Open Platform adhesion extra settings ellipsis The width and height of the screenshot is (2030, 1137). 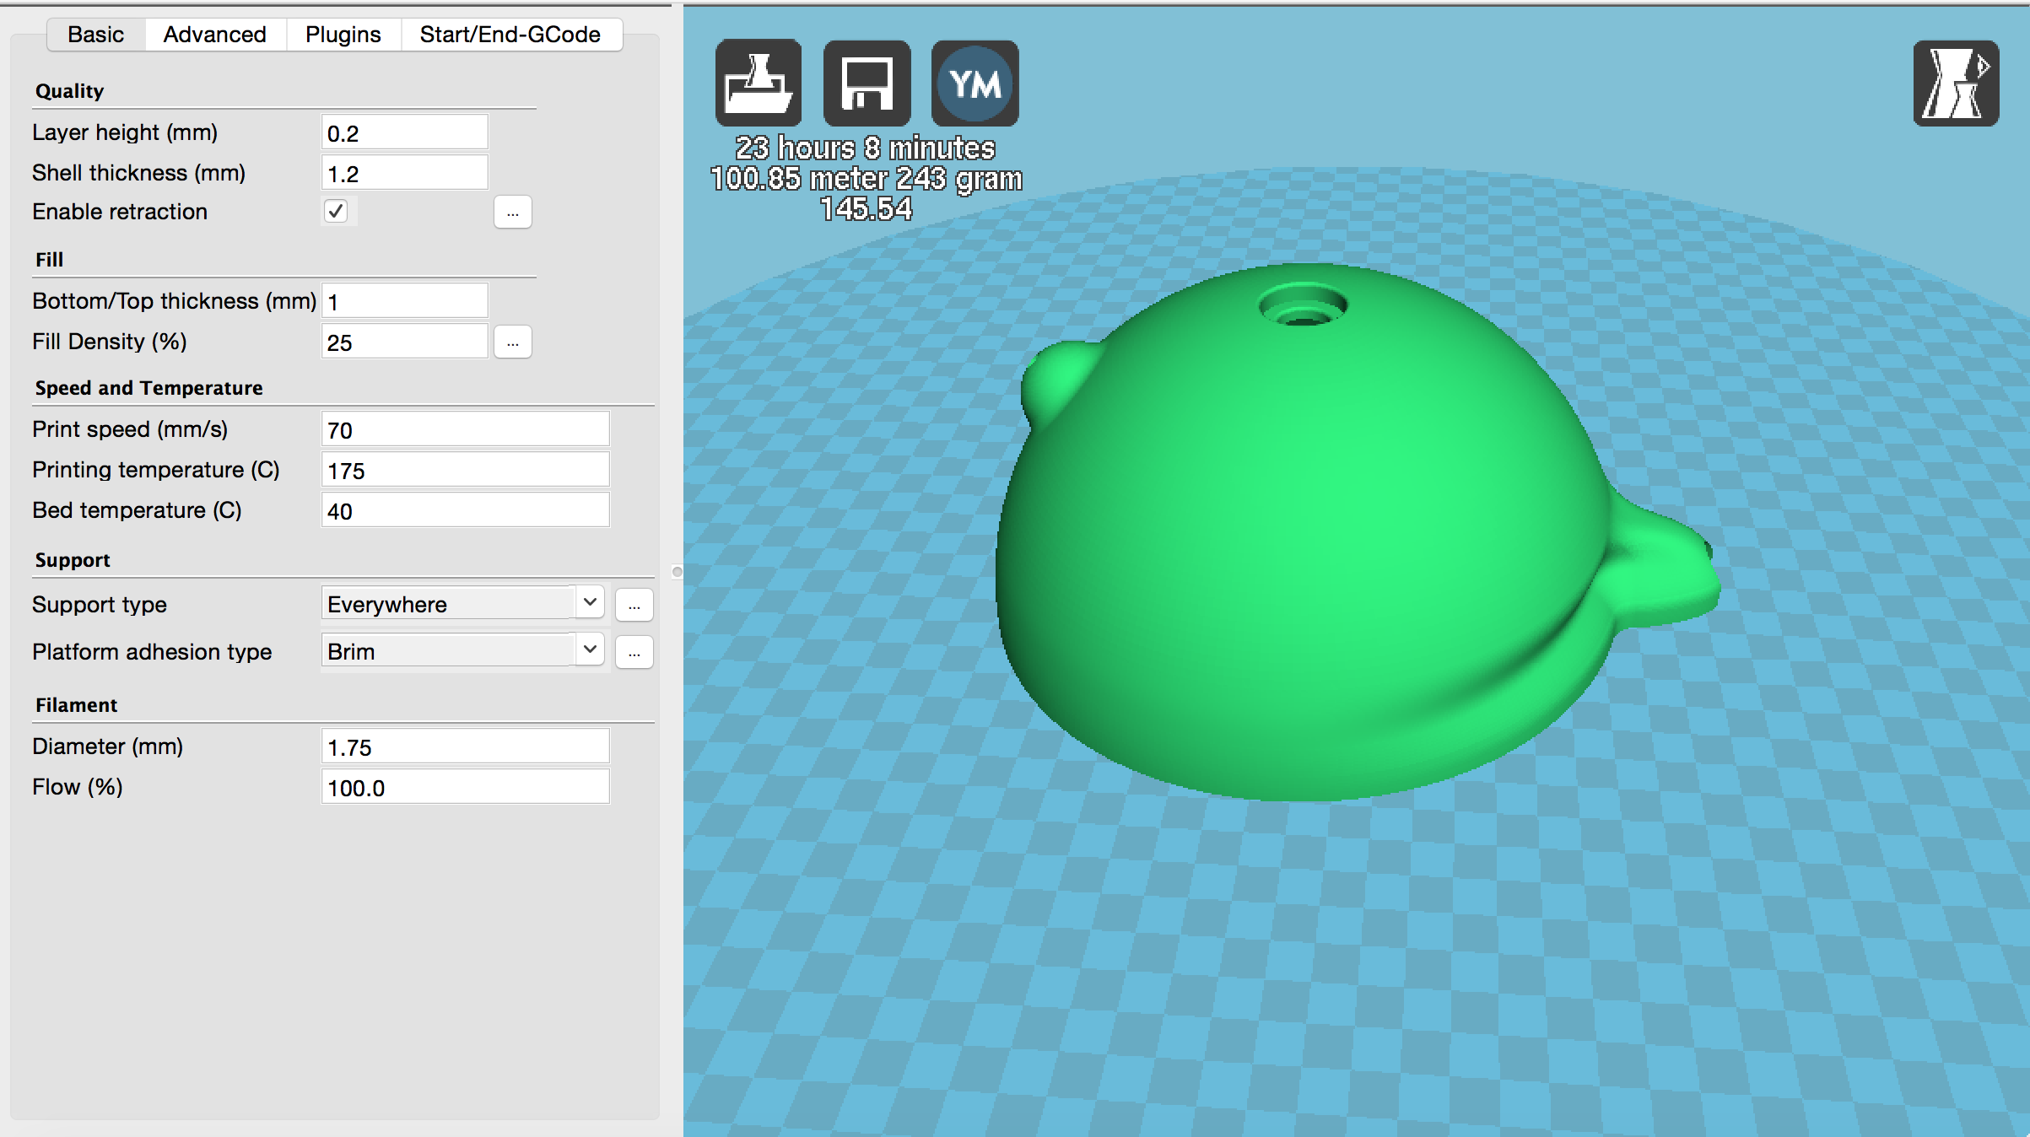pos(634,652)
